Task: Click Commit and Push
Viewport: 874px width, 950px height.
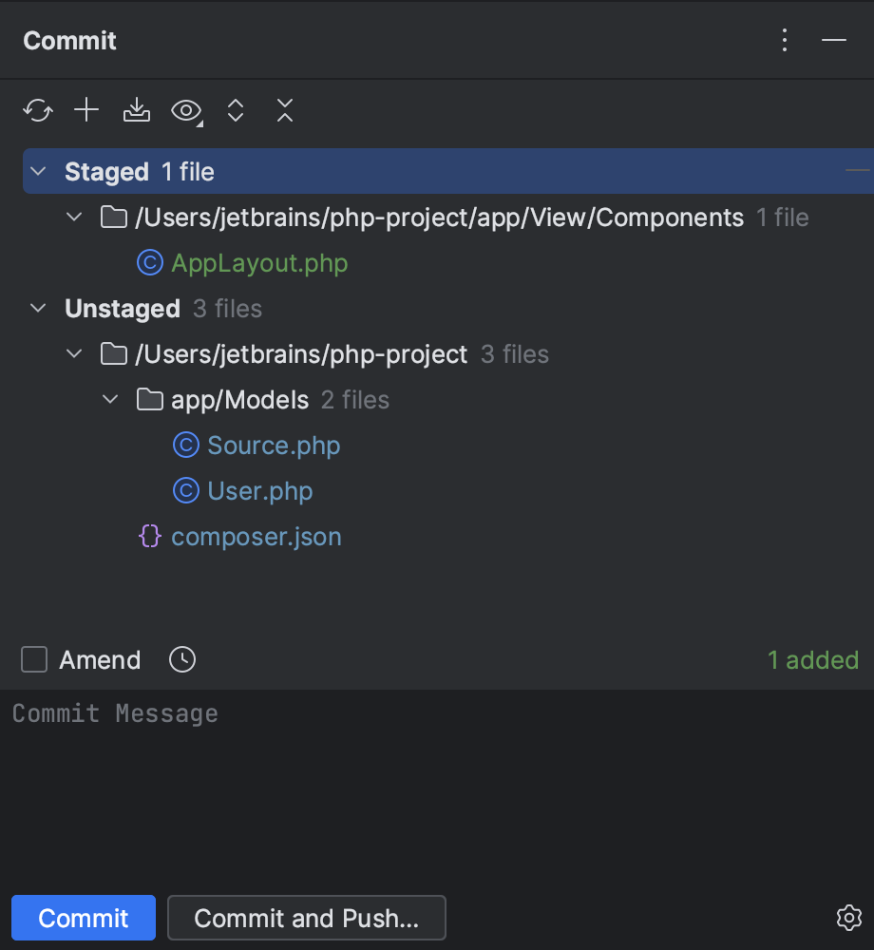Action: pyautogui.click(x=306, y=918)
